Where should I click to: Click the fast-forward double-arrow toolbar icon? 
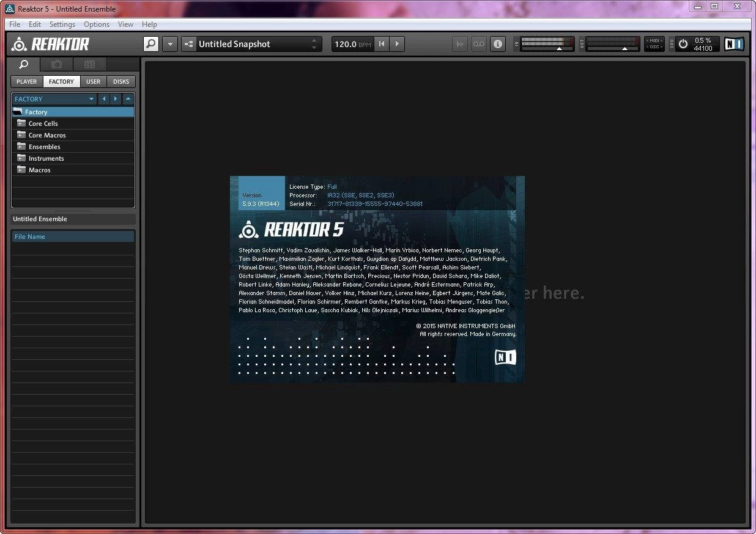tap(460, 44)
